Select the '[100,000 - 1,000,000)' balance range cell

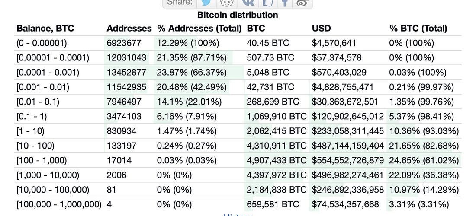(59, 204)
